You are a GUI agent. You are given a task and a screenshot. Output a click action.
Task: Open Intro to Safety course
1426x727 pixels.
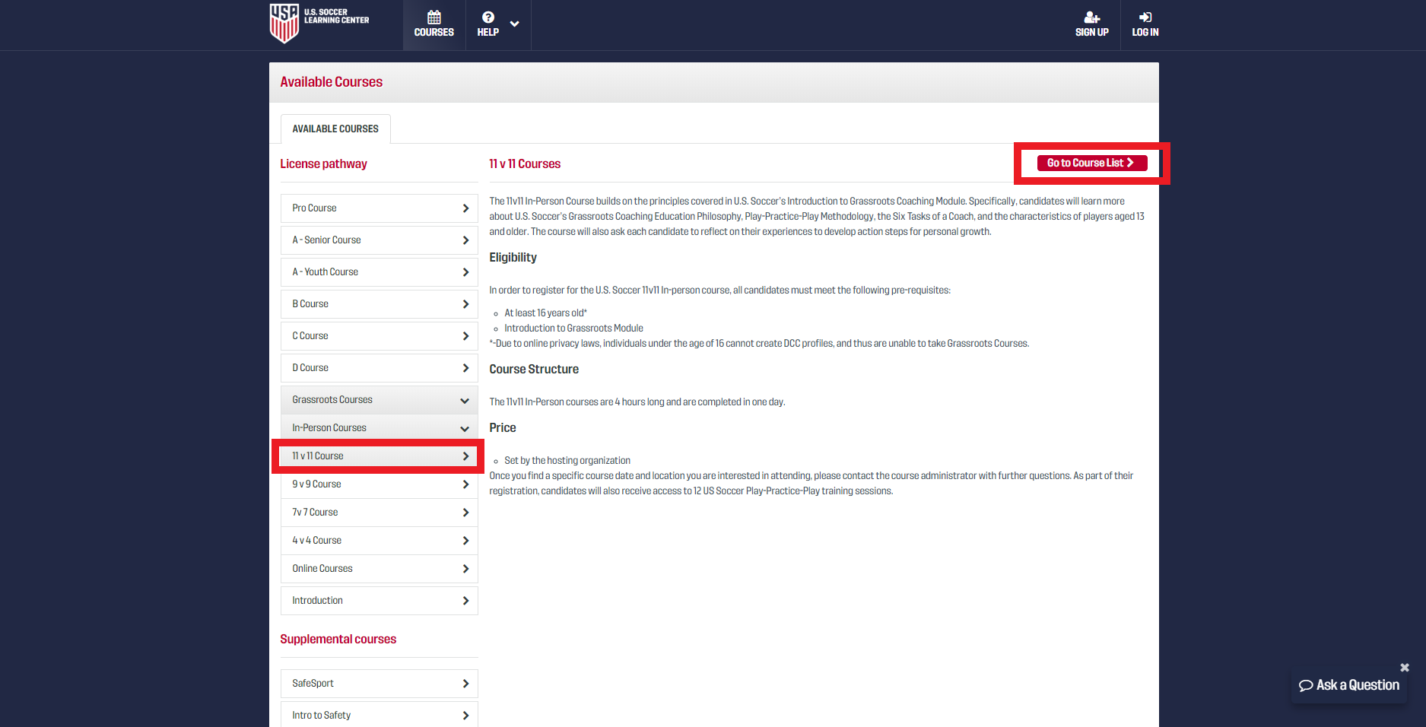(380, 715)
